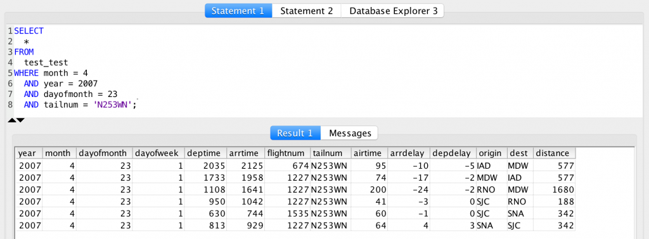
Task: Sort by the depdelay column header
Action: (x=453, y=153)
